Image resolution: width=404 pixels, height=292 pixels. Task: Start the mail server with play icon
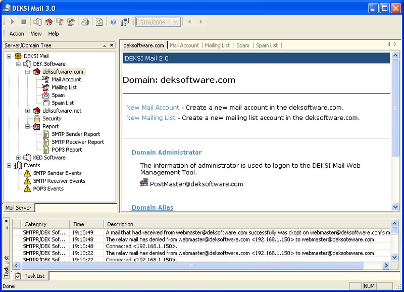(x=12, y=22)
